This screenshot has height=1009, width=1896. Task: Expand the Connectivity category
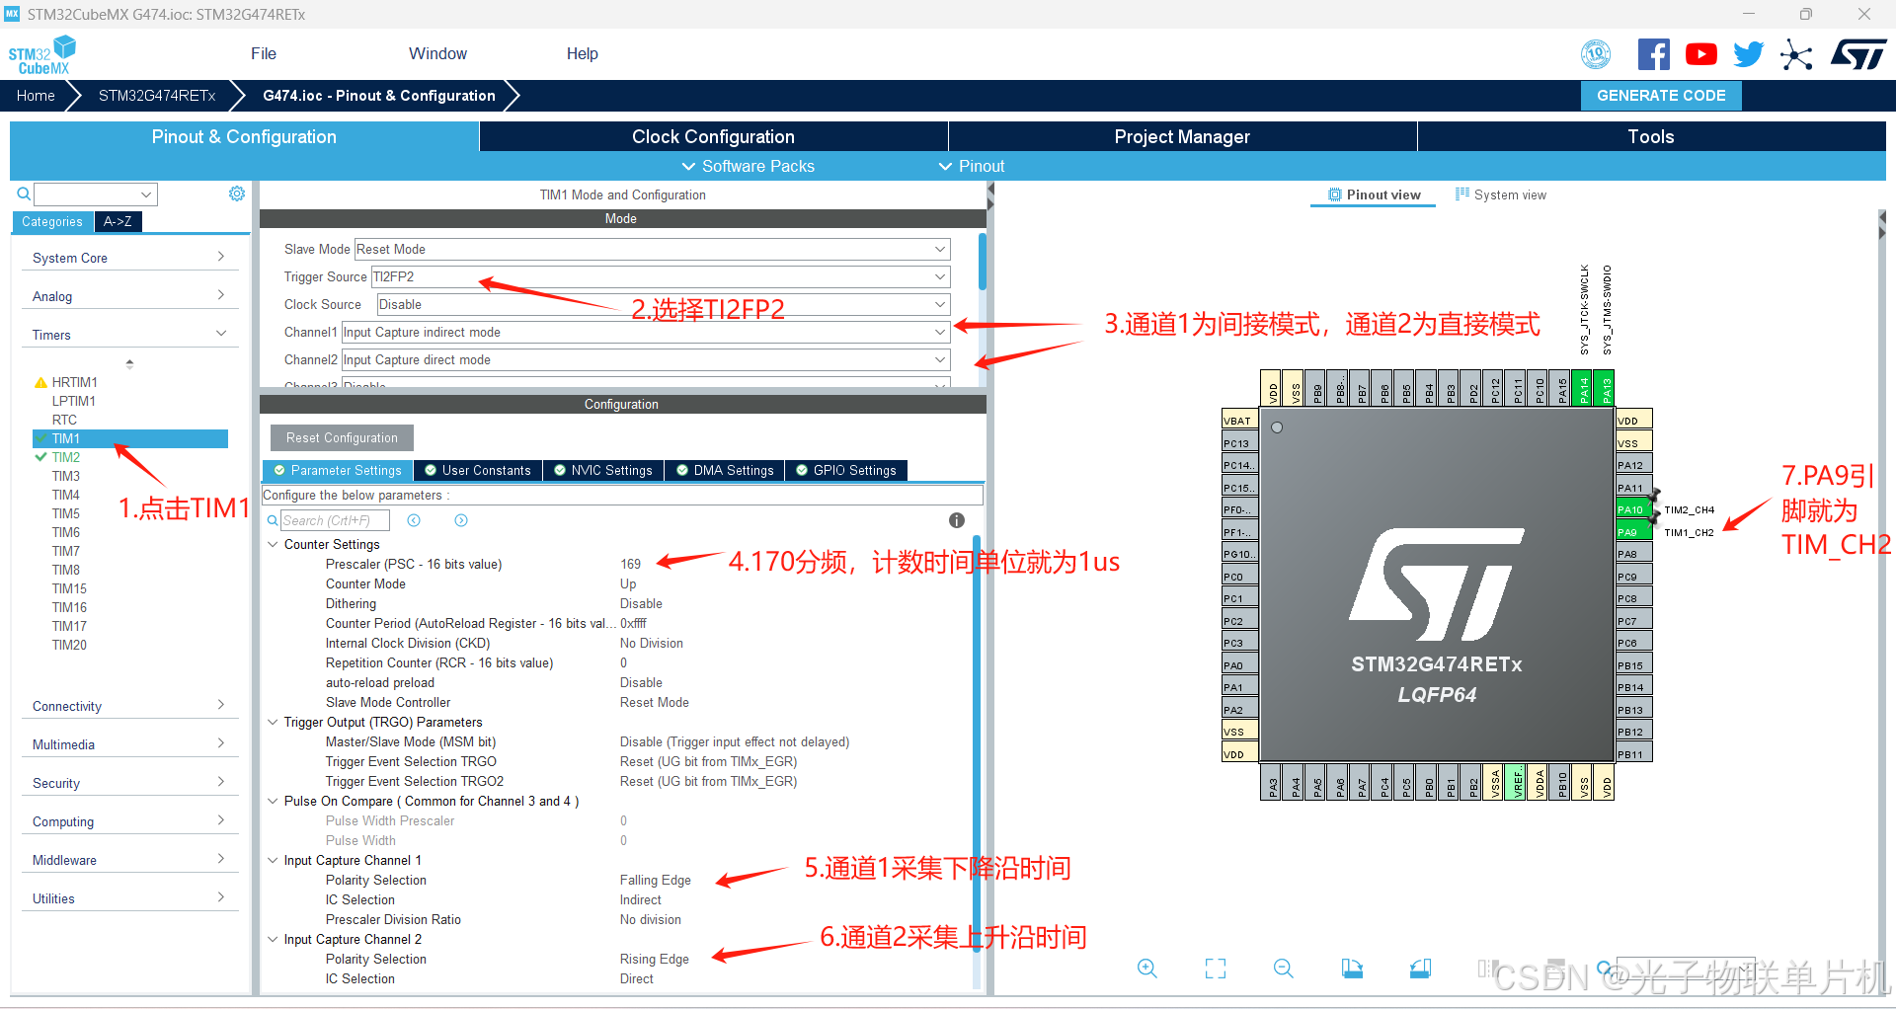[x=129, y=706]
